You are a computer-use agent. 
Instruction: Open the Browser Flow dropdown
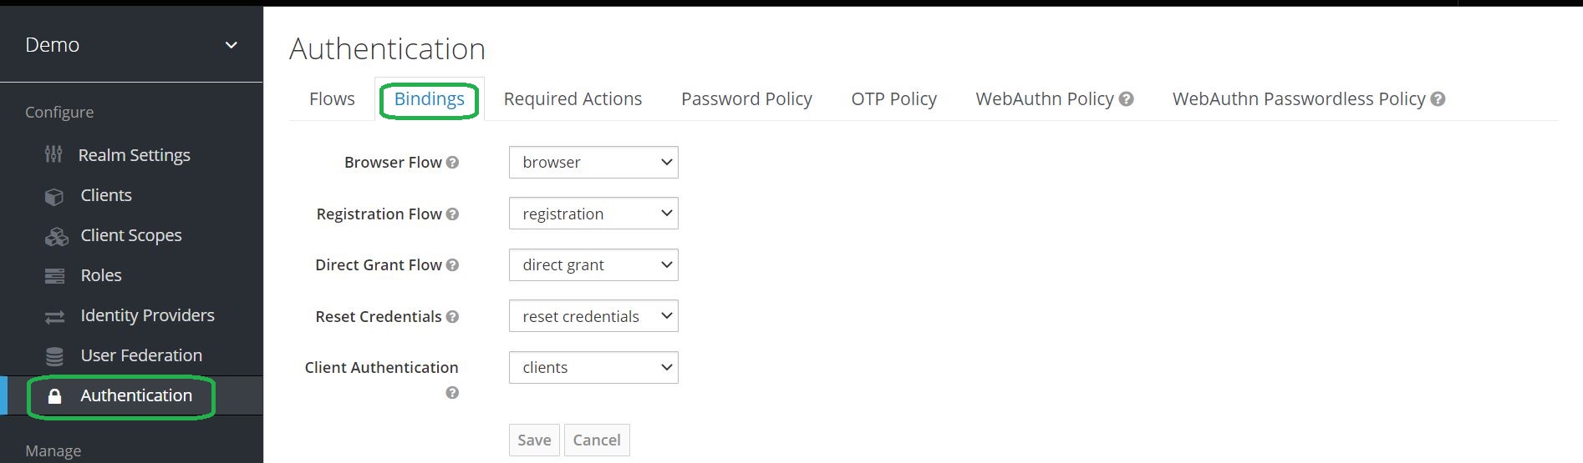[x=593, y=163]
